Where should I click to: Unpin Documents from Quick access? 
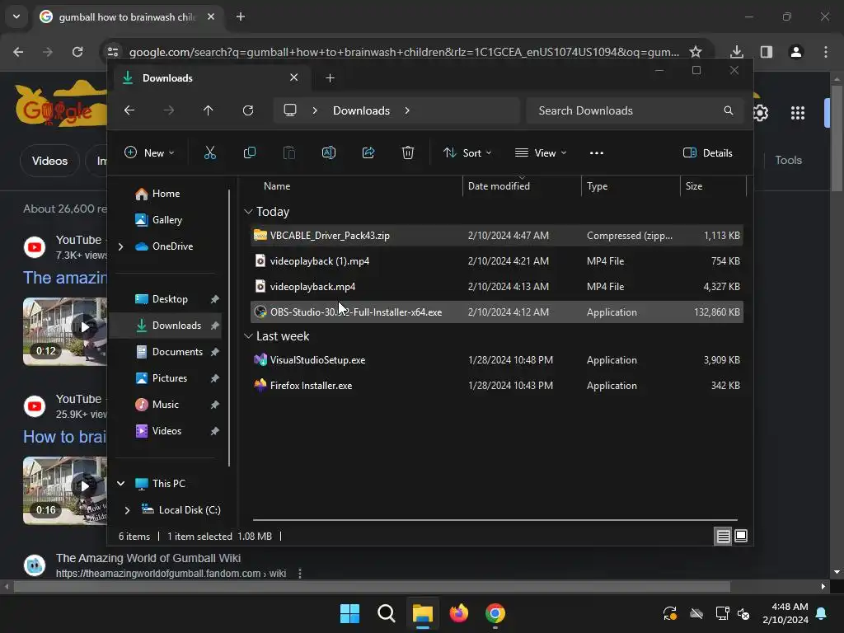pyautogui.click(x=215, y=352)
